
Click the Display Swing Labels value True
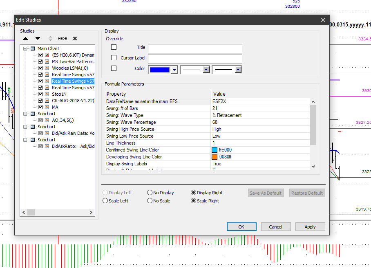[x=260, y=164]
